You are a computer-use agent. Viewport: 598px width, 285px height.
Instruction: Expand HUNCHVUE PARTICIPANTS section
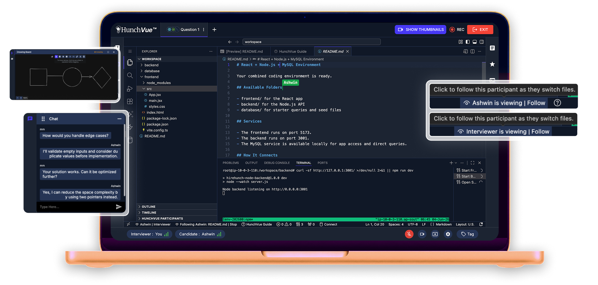pyautogui.click(x=177, y=219)
